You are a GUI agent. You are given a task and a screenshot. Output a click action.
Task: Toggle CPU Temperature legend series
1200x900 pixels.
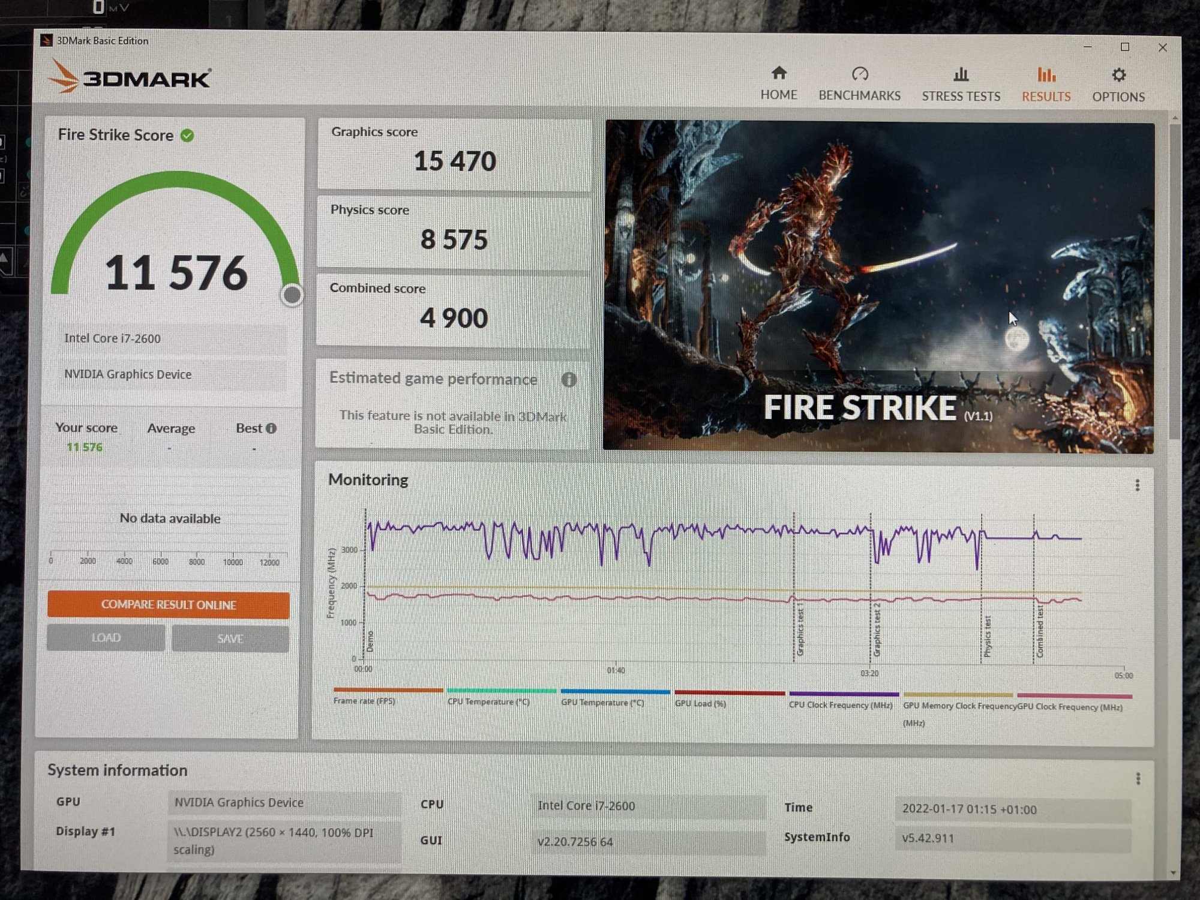[488, 701]
